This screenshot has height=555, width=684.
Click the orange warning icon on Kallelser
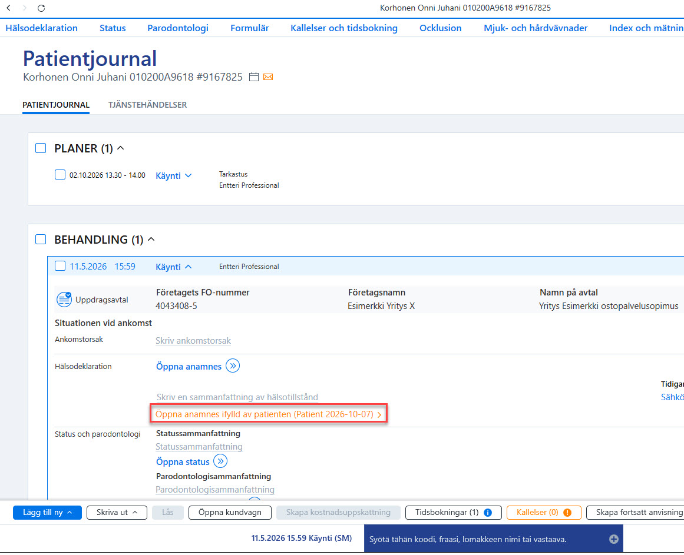567,513
